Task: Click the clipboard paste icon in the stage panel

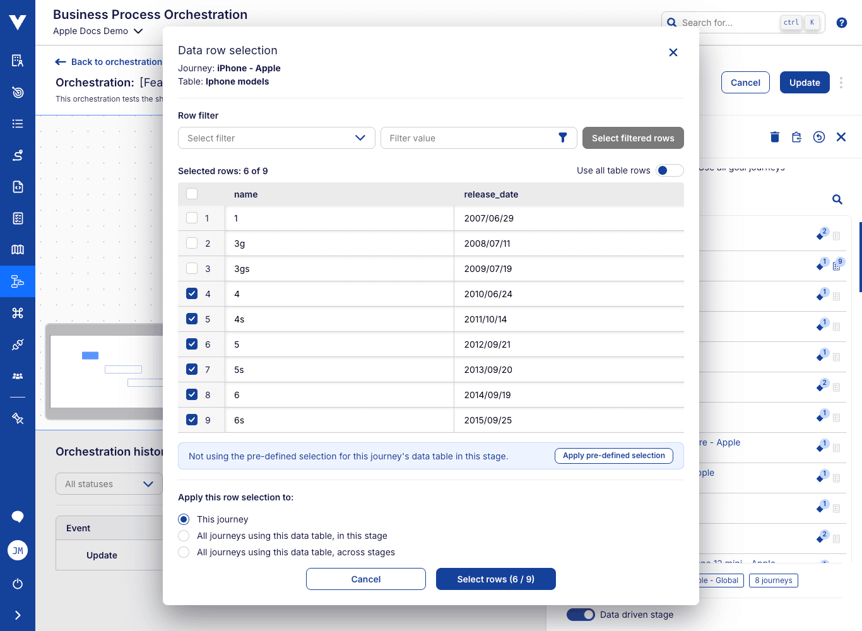Action: (x=796, y=136)
